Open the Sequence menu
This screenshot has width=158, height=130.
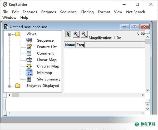point(68,12)
